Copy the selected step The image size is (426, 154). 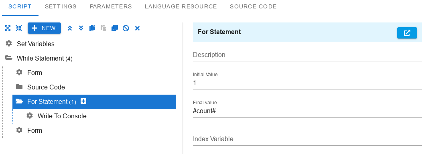click(92, 28)
